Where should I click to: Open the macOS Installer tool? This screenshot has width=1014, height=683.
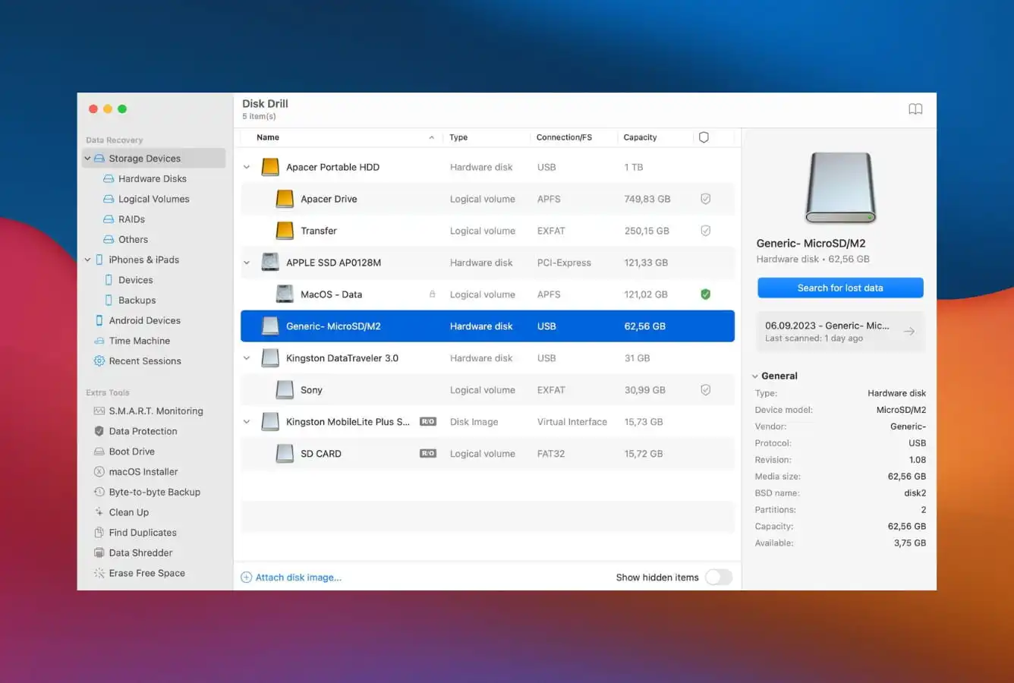(x=135, y=472)
